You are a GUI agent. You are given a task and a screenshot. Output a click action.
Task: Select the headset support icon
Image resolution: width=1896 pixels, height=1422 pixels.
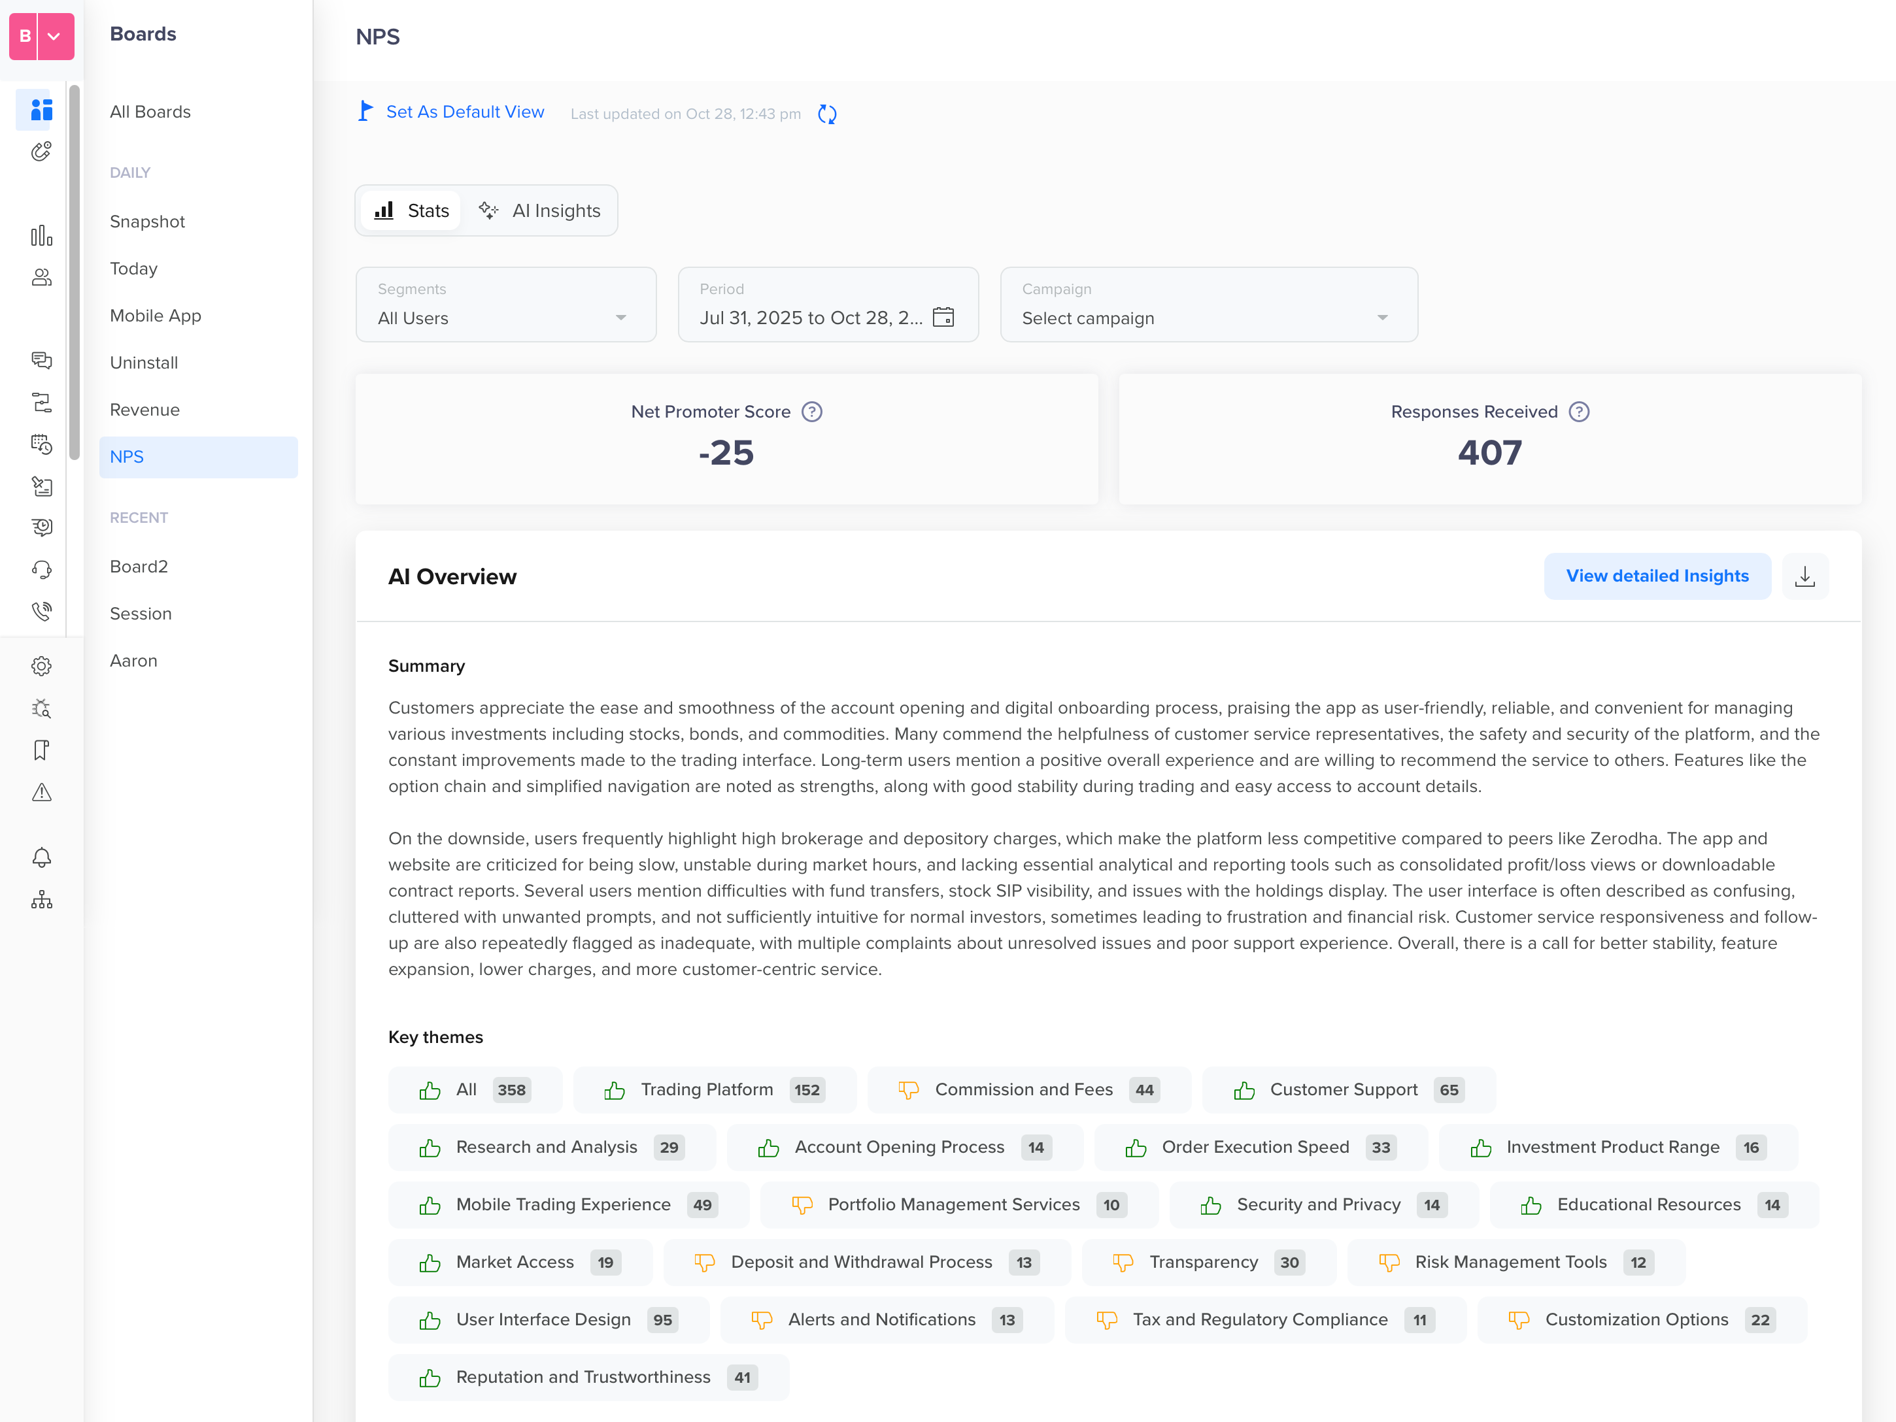pos(41,569)
